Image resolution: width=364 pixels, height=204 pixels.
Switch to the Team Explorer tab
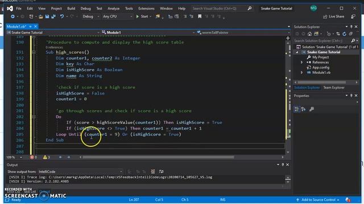pyautogui.click(x=334, y=88)
